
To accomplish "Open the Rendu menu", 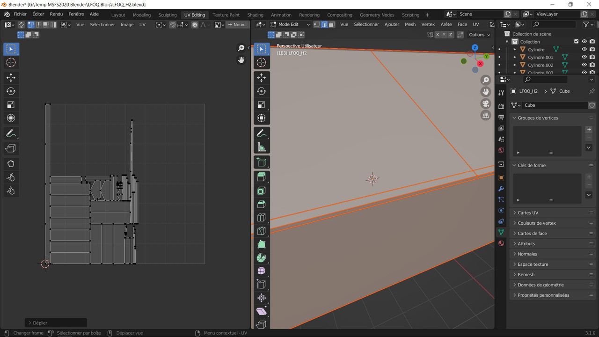I will tap(56, 14).
